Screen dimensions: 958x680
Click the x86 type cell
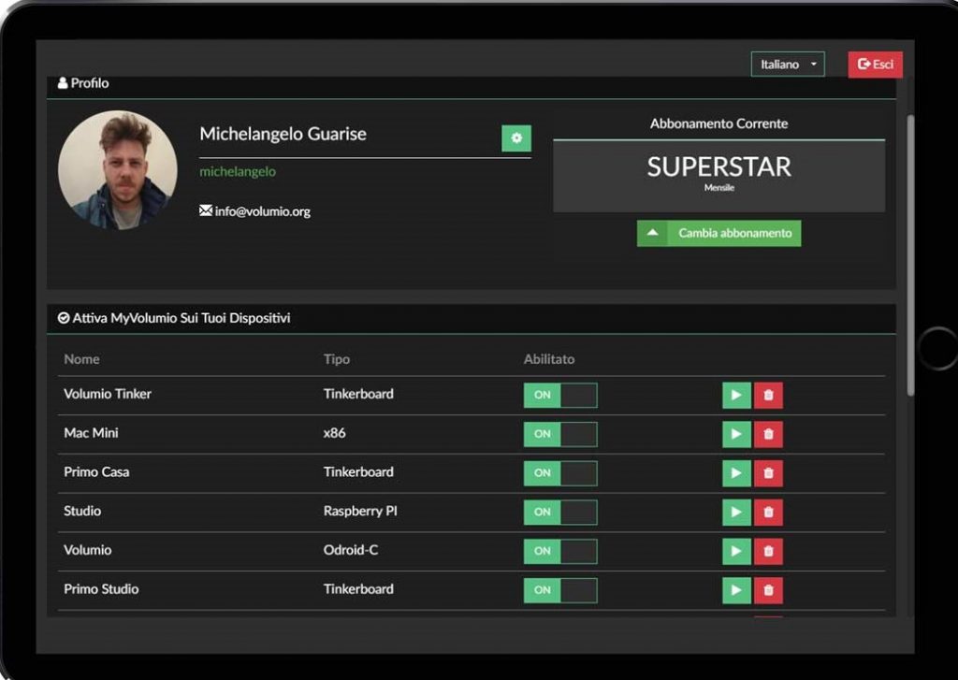(334, 433)
